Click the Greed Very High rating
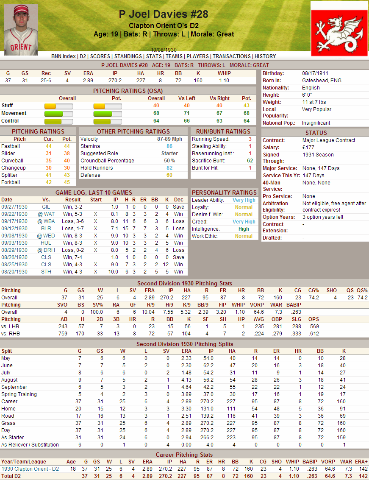This screenshot has height=480, width=369. (x=244, y=222)
